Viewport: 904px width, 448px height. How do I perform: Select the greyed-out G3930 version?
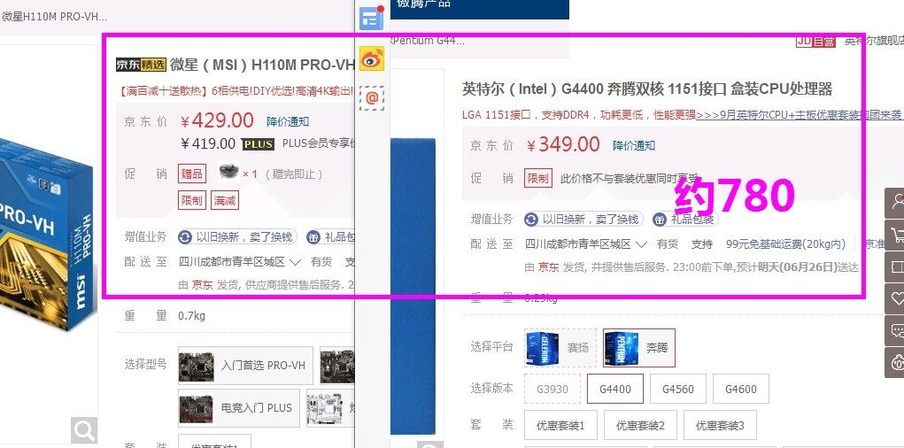[x=552, y=390]
